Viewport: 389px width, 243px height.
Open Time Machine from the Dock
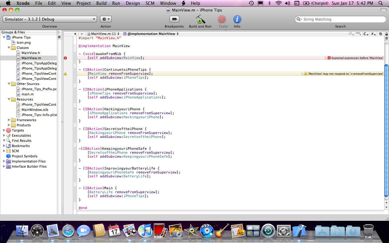[x=268, y=231]
